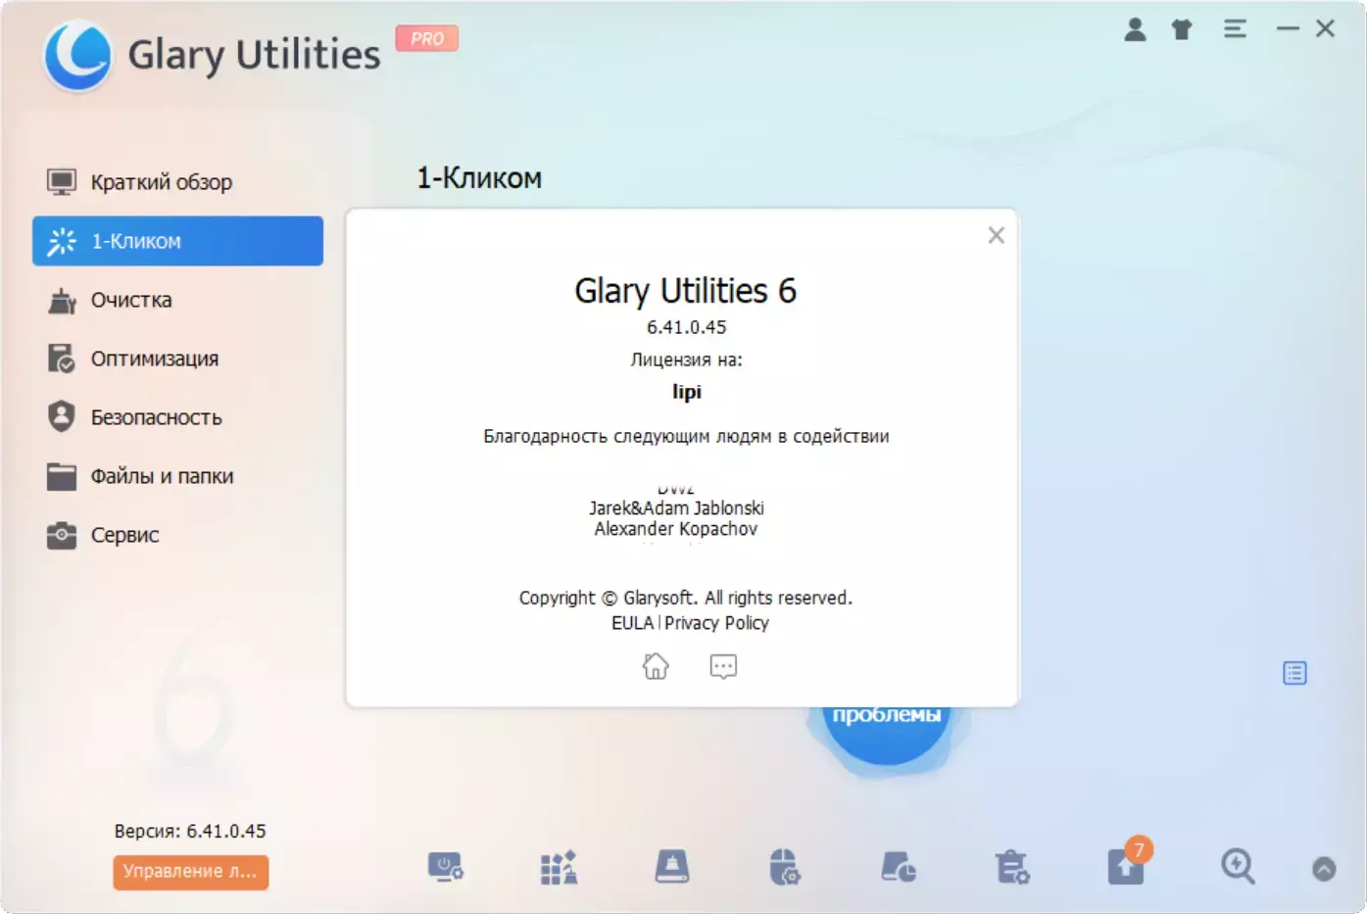Click the 'Jarek&Adam Jablonski' credit line
This screenshot has width=1367, height=914.
[x=676, y=507]
